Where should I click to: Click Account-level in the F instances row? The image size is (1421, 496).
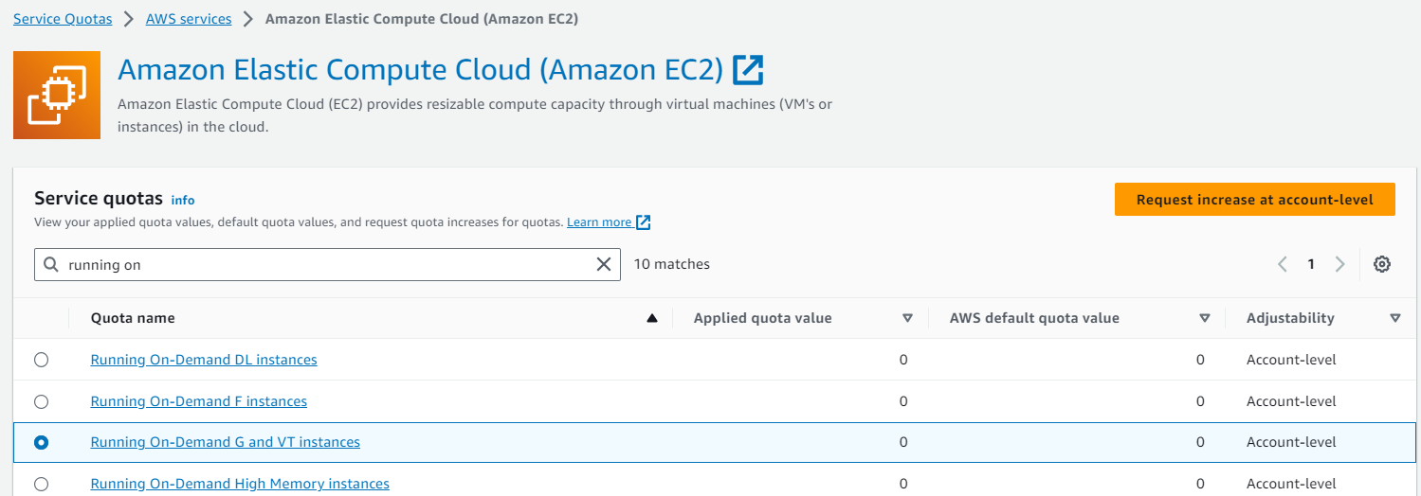[1291, 401]
